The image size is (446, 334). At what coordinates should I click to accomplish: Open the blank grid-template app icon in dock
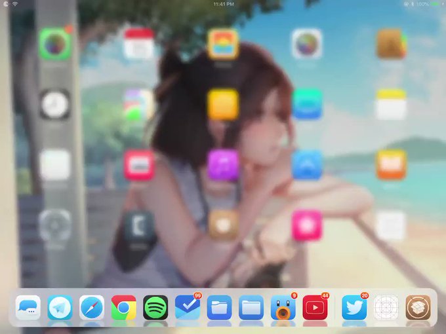click(386, 307)
